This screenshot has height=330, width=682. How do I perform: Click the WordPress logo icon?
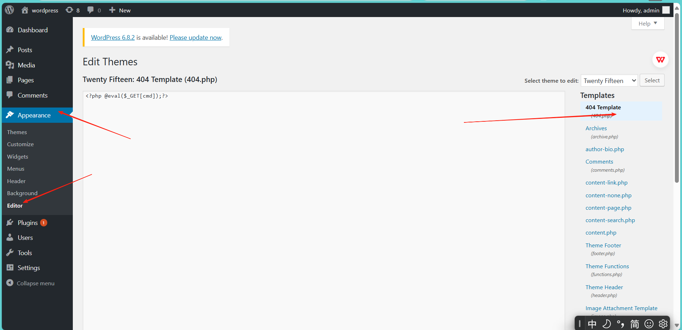tap(10, 10)
